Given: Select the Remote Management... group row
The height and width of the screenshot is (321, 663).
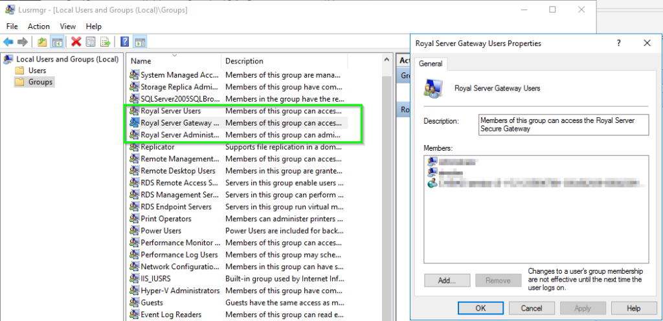Looking at the screenshot, I should pyautogui.click(x=238, y=159).
